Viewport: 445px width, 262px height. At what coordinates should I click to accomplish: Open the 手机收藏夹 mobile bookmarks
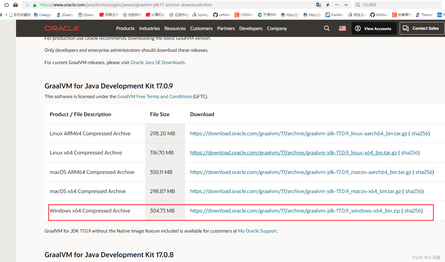20,15
